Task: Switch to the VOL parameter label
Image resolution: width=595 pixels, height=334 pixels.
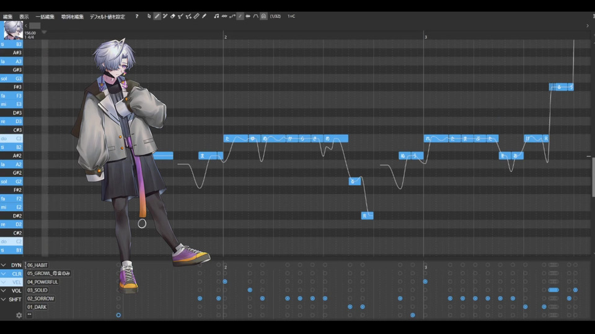Action: coord(16,291)
